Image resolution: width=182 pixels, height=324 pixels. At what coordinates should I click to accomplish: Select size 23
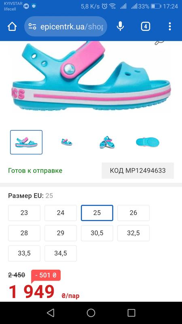coord(24,213)
